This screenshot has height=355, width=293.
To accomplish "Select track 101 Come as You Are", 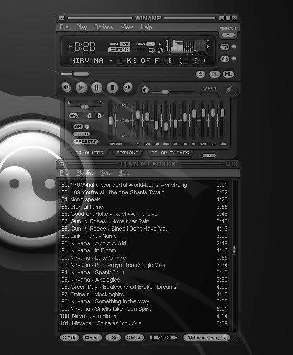I will (x=144, y=323).
